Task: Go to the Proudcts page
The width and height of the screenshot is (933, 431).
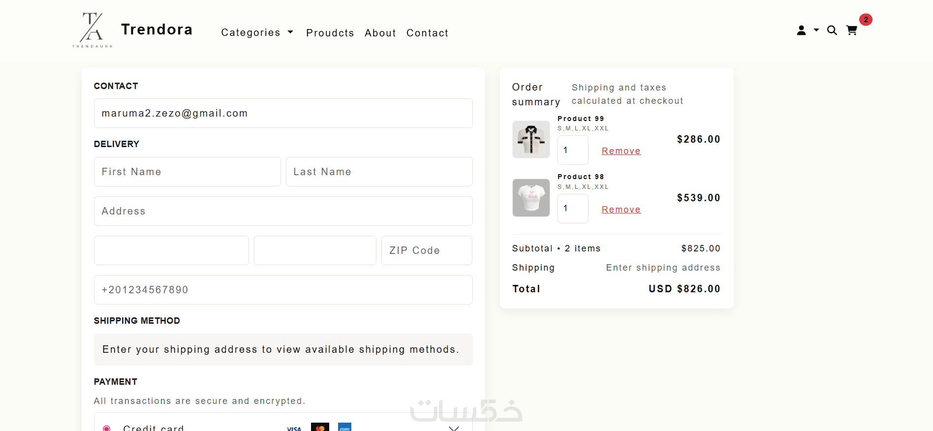Action: (330, 33)
